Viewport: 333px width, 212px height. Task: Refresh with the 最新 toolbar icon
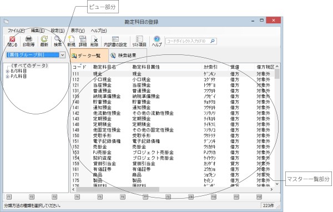pos(44,41)
